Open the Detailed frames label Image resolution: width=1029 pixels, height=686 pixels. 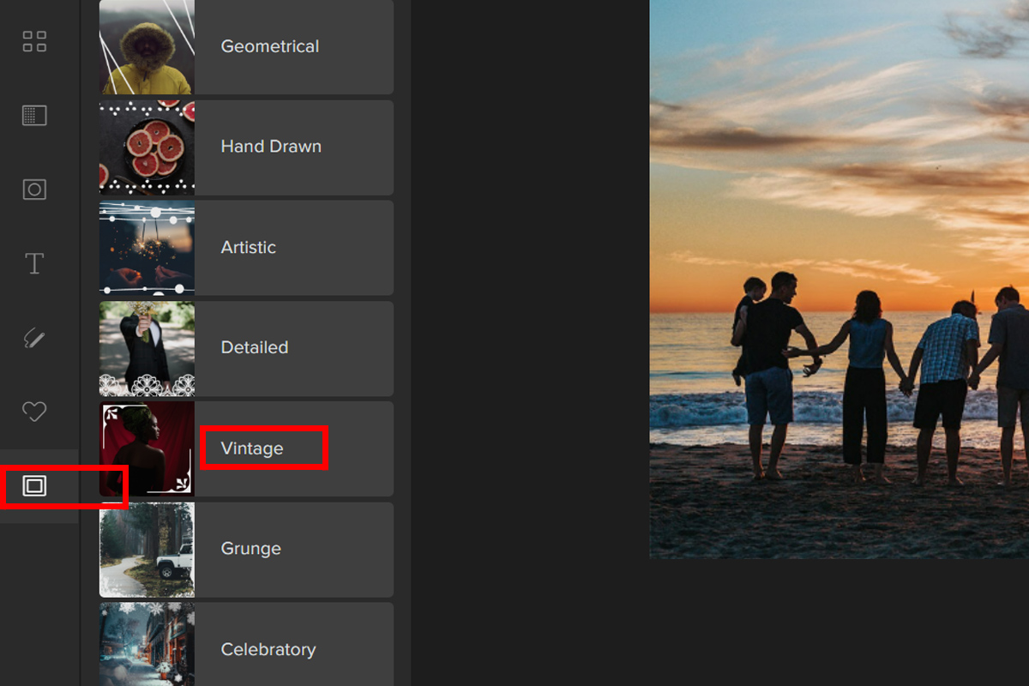(254, 347)
